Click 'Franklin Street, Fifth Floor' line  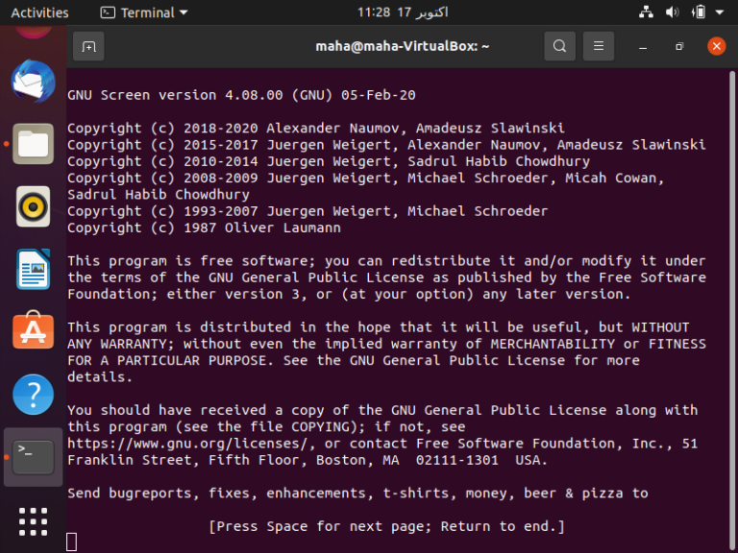307,460
